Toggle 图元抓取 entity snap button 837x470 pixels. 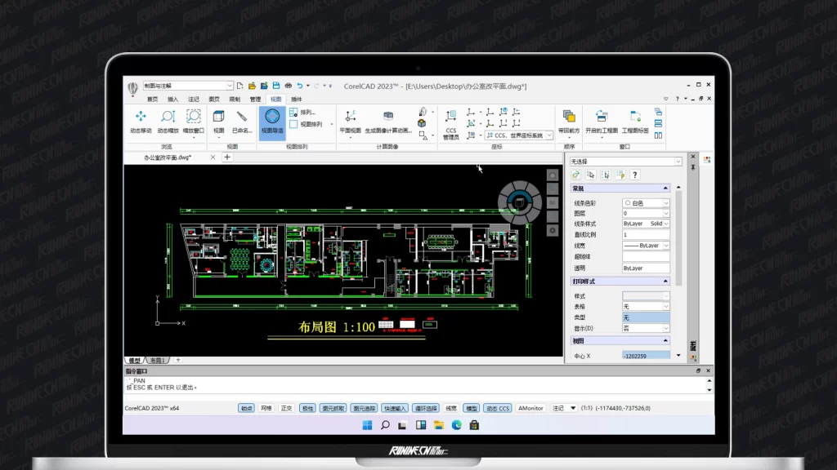click(333, 408)
